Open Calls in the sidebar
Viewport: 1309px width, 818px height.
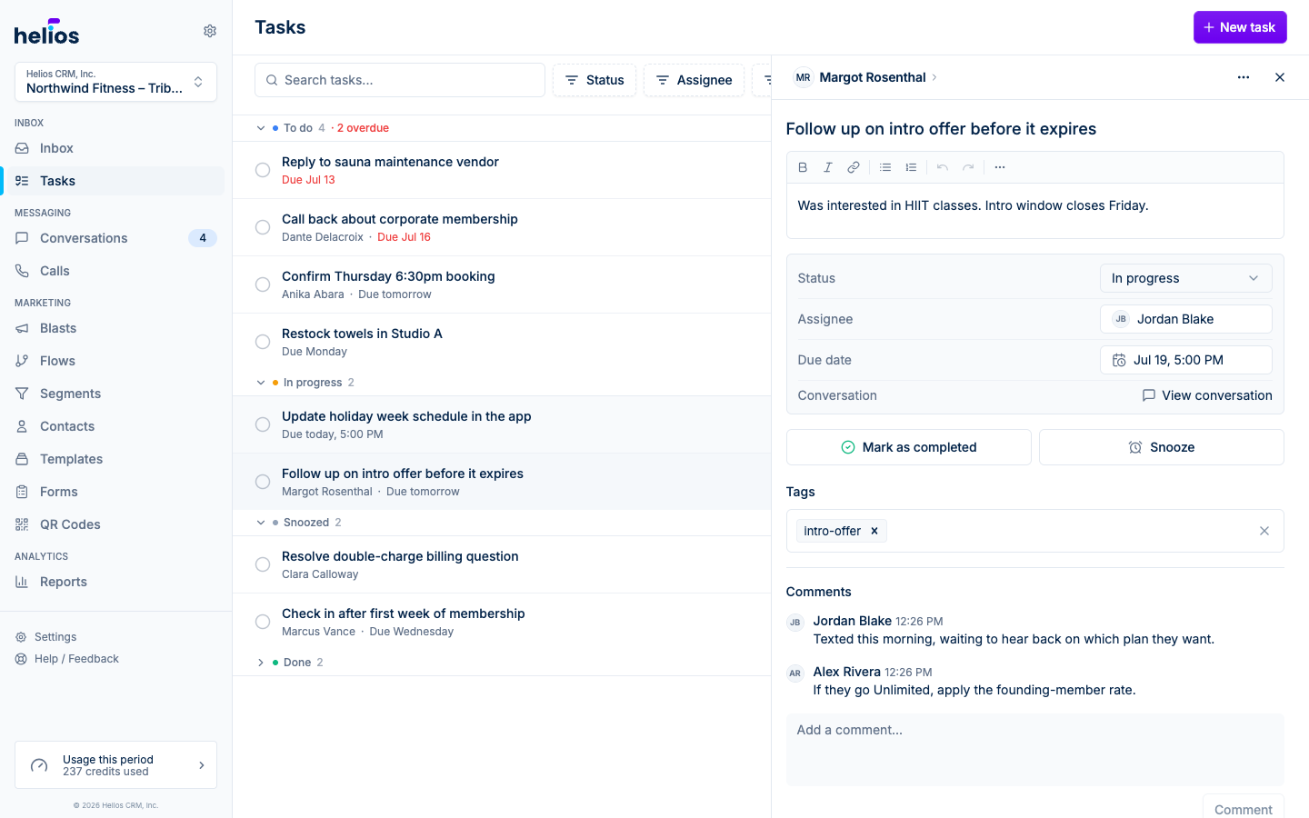tap(115, 271)
